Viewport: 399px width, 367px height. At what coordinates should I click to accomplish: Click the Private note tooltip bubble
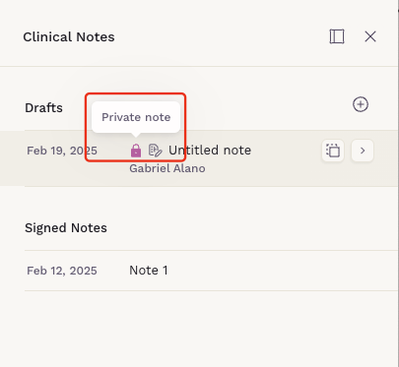[x=136, y=117]
